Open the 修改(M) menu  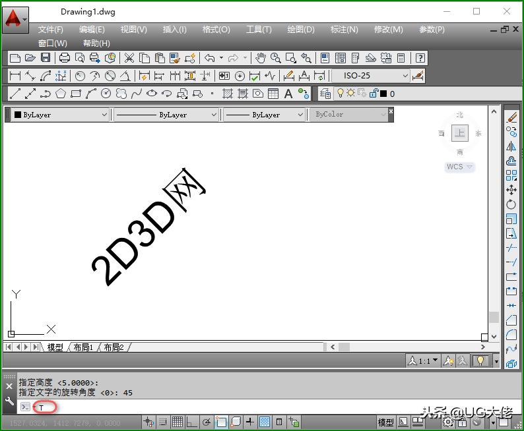tap(388, 30)
